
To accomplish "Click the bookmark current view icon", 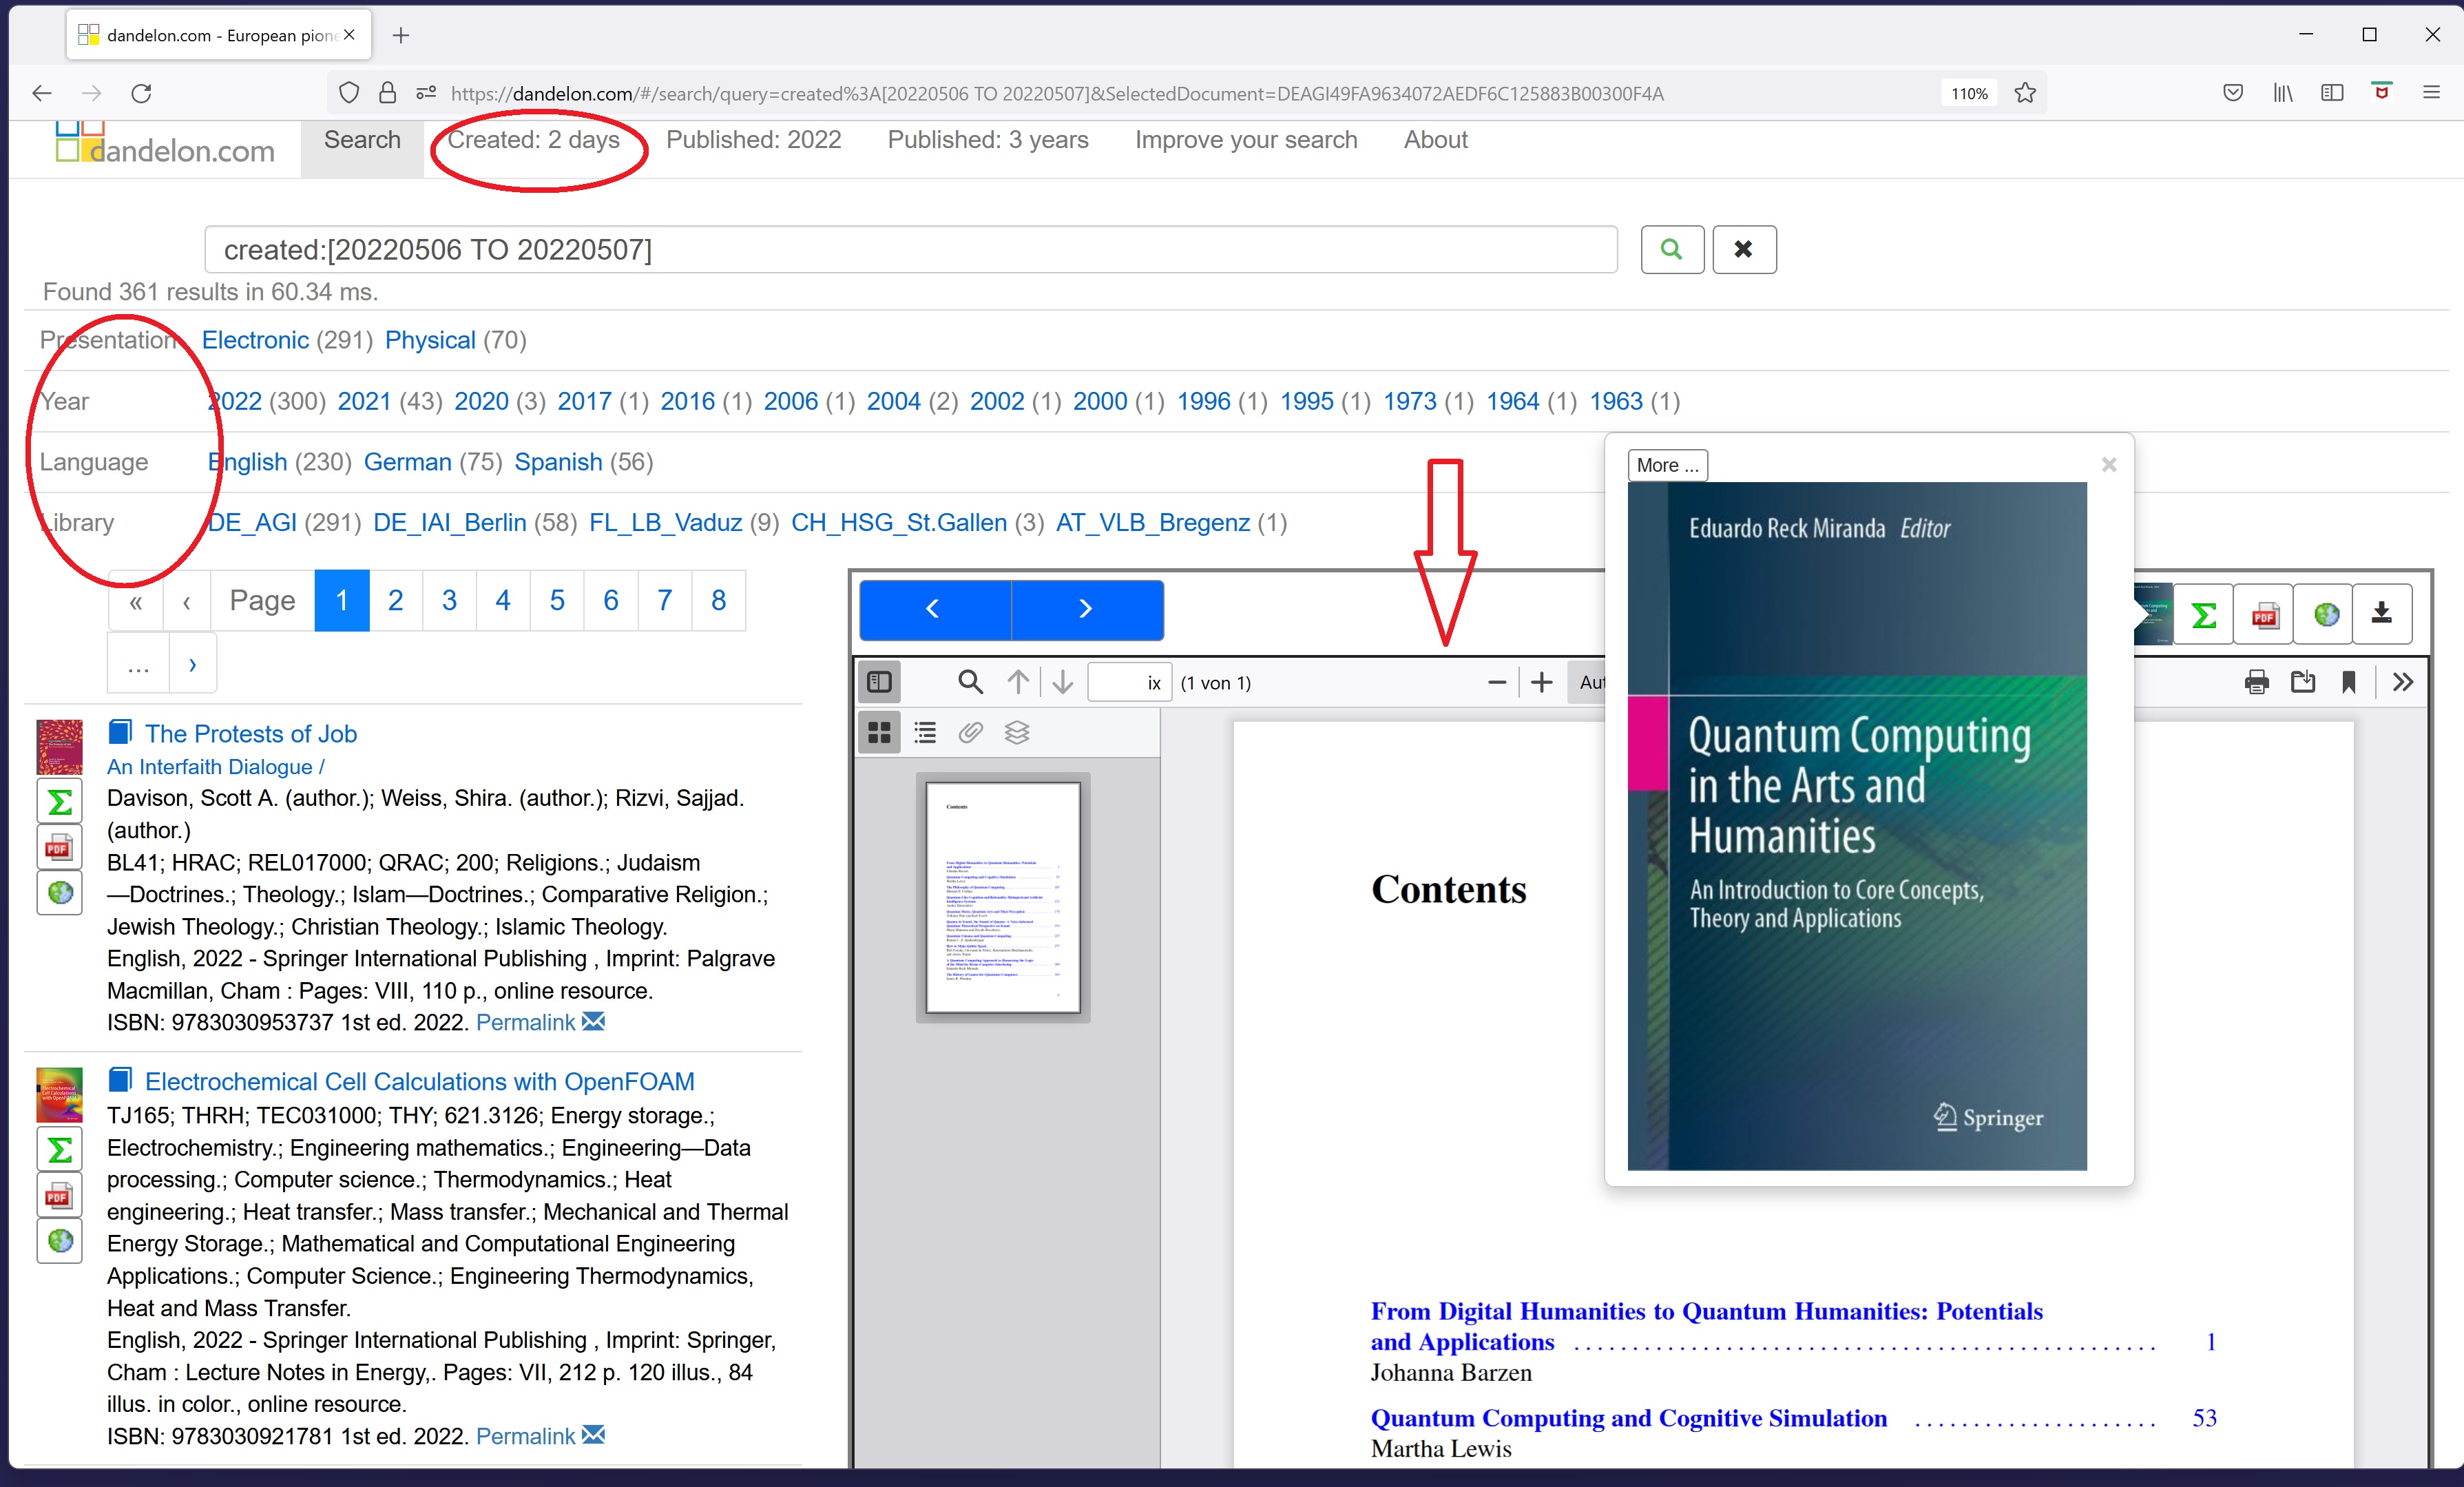I will [x=2349, y=682].
